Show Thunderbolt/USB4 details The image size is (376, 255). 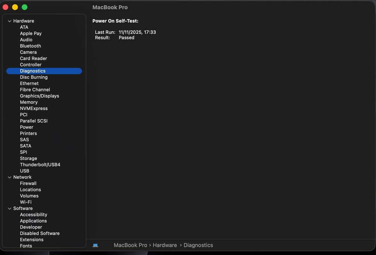pyautogui.click(x=40, y=165)
